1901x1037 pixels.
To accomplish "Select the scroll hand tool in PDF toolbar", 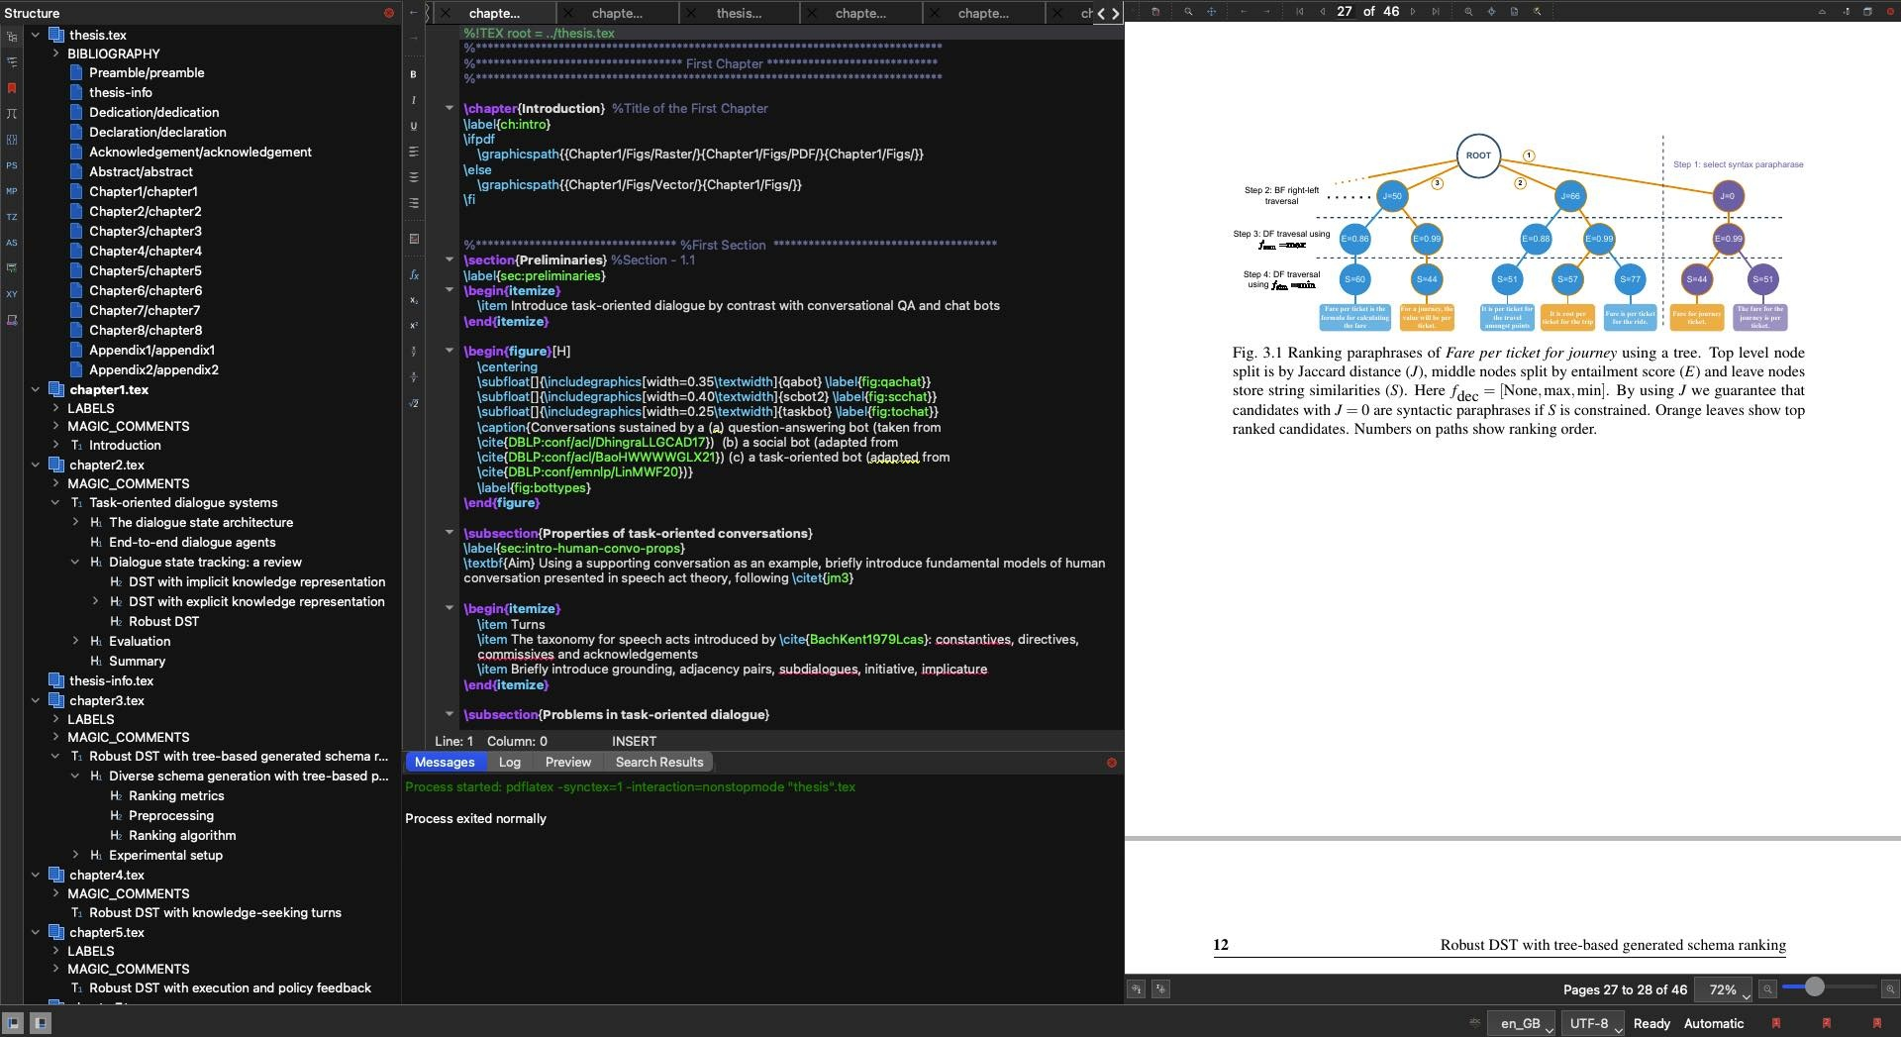I will click(x=1212, y=13).
